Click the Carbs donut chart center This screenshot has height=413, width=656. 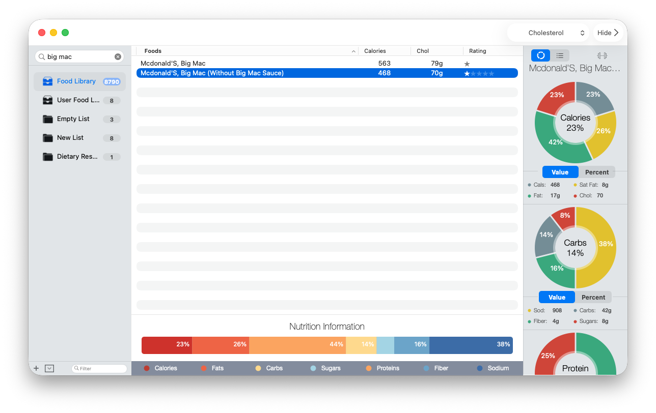pos(576,248)
